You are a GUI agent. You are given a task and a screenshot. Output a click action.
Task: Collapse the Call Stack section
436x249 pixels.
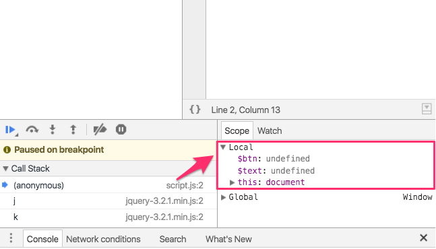pos(5,168)
